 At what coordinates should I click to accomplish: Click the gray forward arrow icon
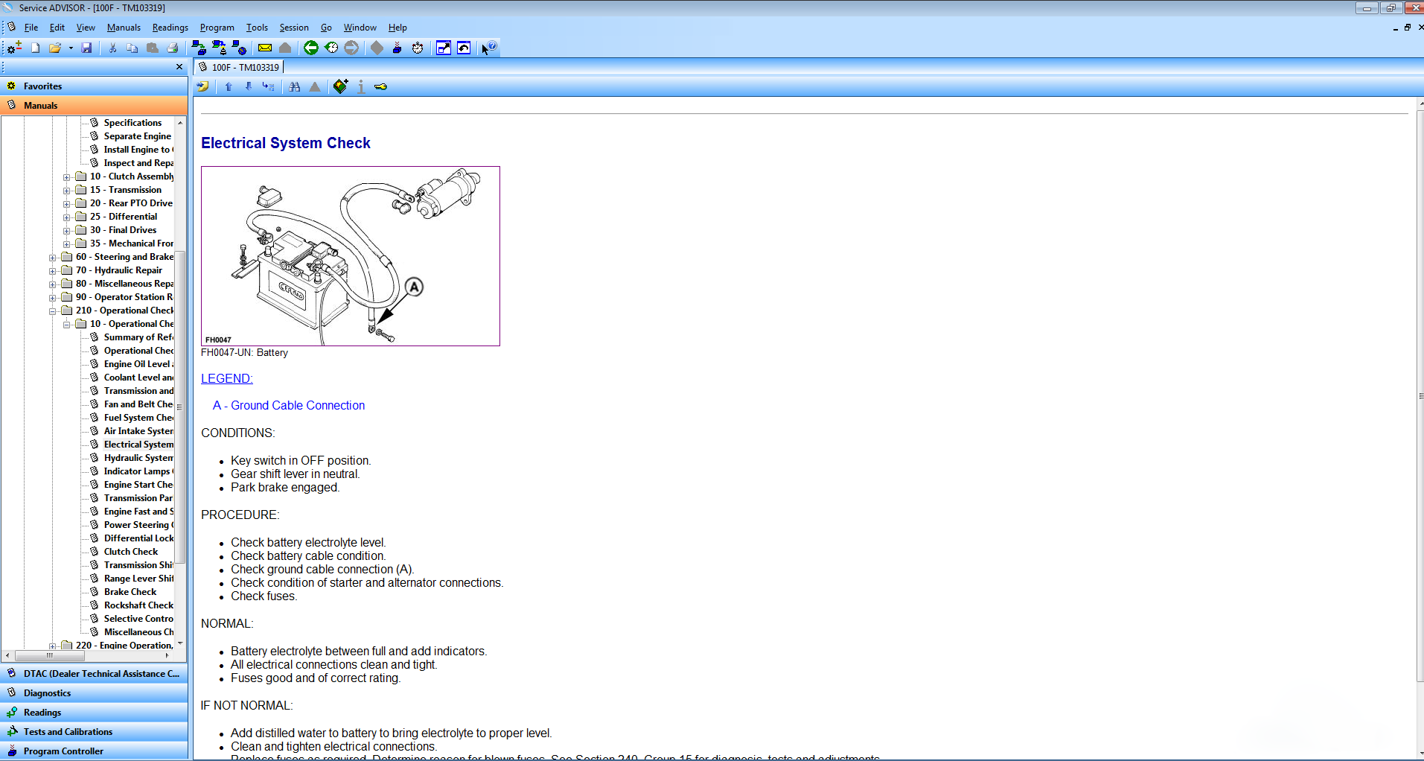[351, 48]
